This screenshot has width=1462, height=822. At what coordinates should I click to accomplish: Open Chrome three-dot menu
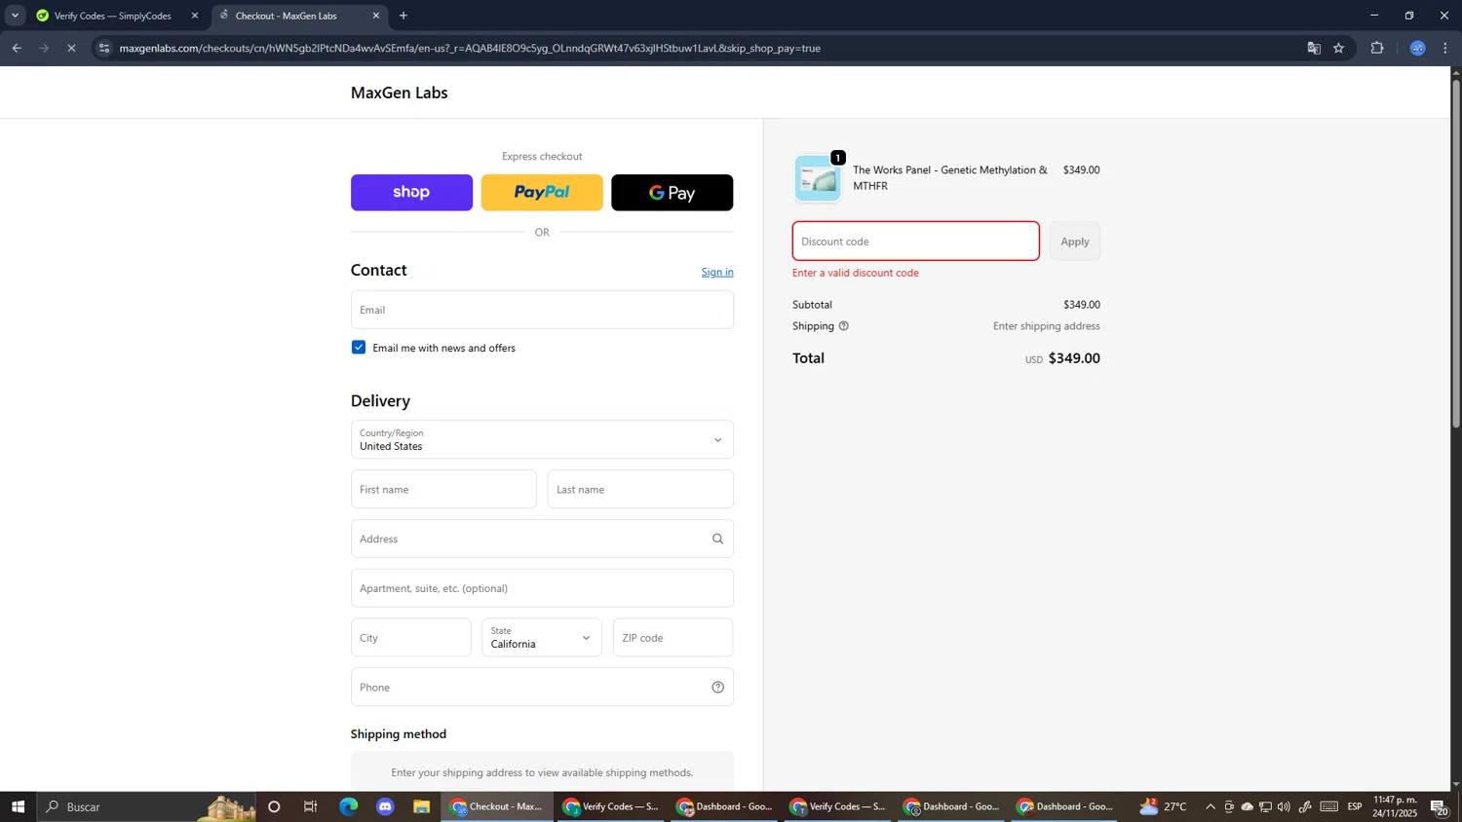(x=1445, y=48)
